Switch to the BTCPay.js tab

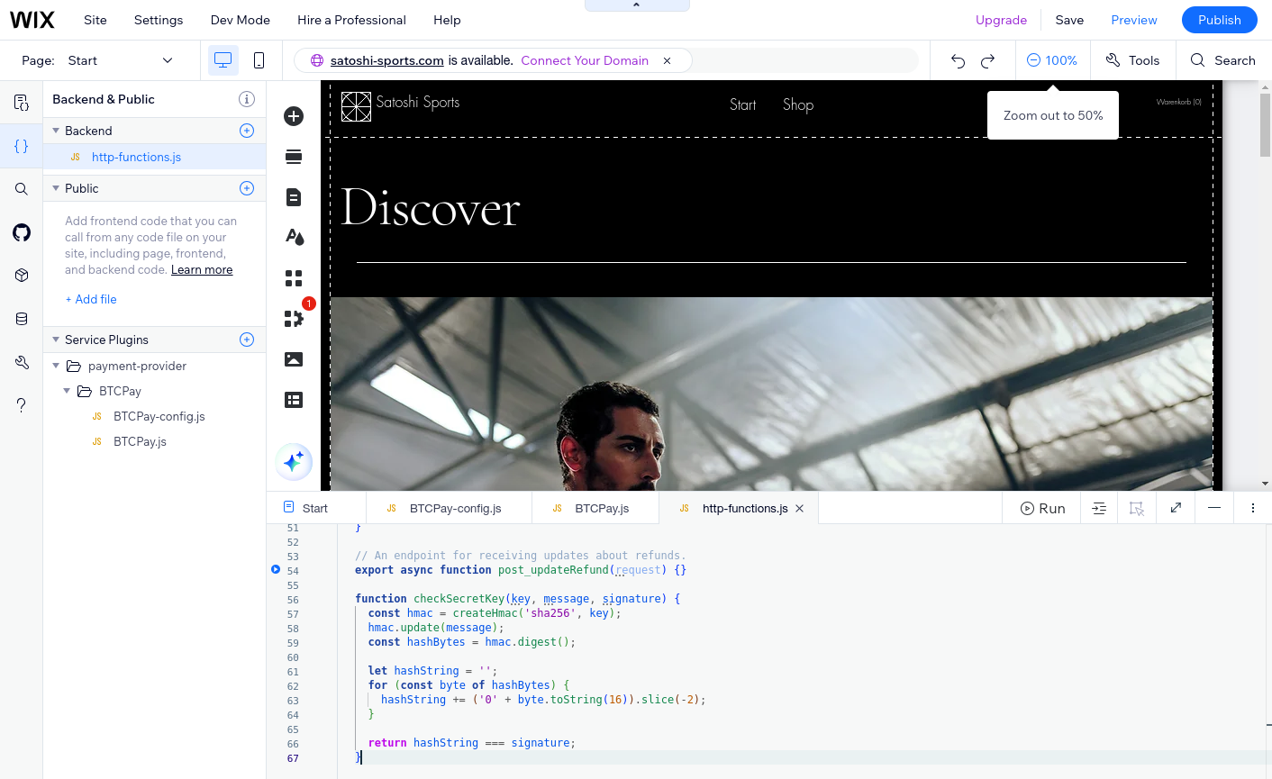point(603,507)
